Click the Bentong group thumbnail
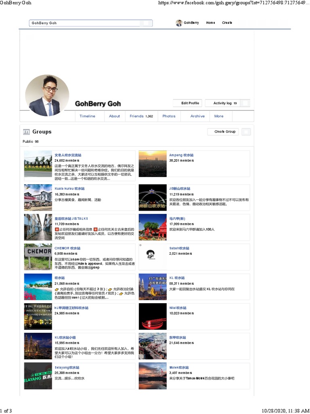 38,164
